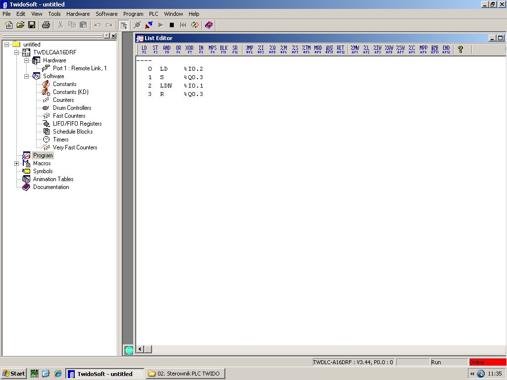Click the yellow question mark help icon
Image resolution: width=507 pixels, height=380 pixels.
[460, 49]
